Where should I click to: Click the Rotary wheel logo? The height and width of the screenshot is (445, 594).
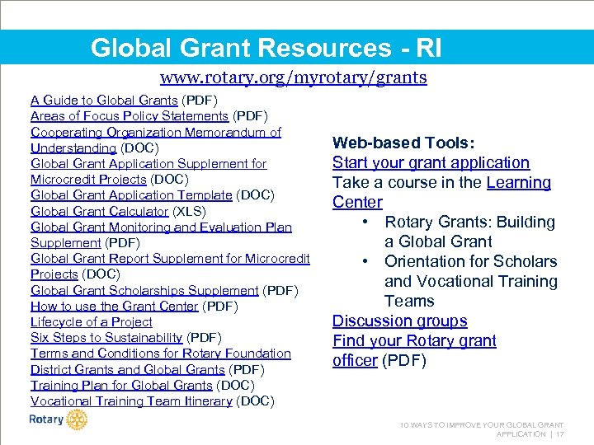pyautogui.click(x=77, y=419)
